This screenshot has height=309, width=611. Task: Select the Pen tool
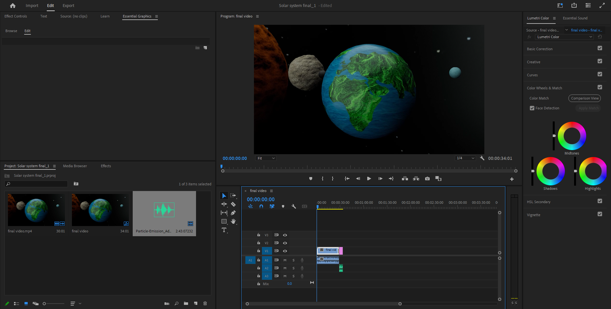[x=233, y=213]
